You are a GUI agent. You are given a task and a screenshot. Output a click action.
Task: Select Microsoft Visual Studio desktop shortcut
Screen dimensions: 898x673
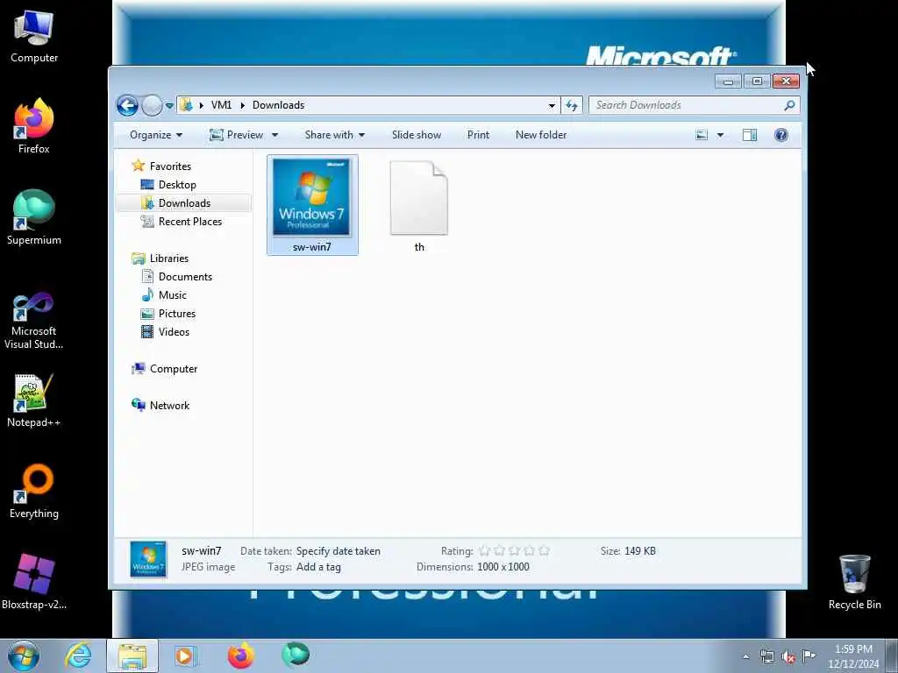coord(34,321)
